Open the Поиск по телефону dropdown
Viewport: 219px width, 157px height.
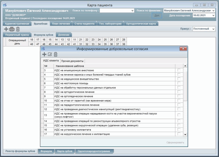[x=132, y=11]
